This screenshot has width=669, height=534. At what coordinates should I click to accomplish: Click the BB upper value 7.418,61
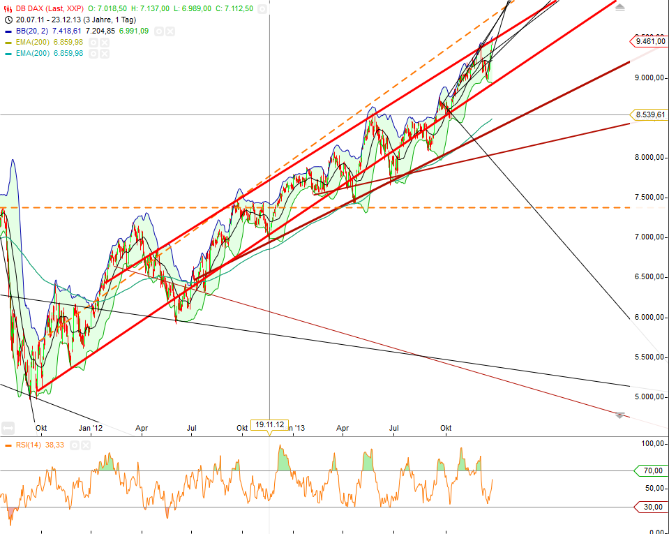[x=67, y=31]
